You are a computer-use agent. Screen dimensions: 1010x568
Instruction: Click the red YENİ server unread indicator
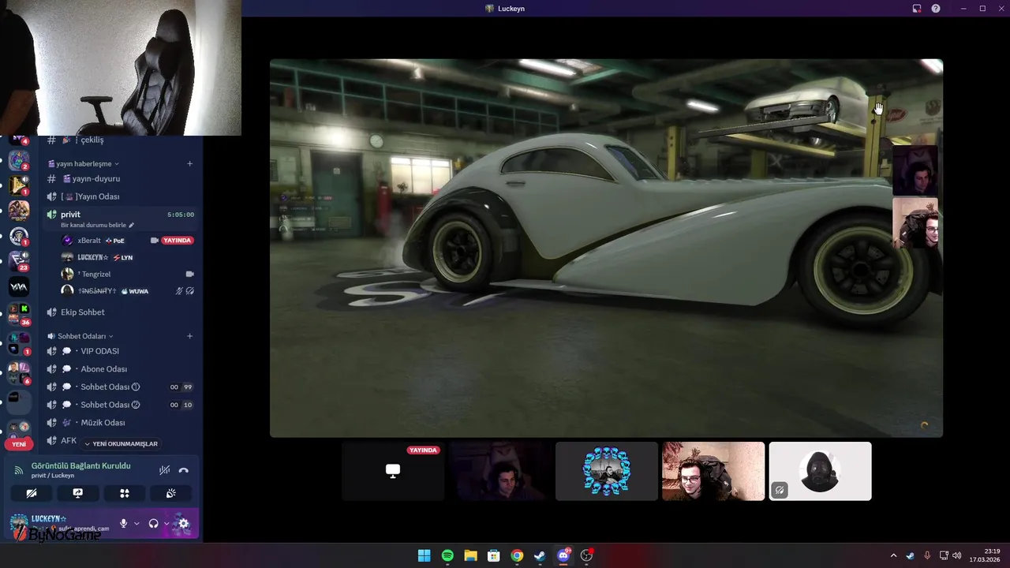click(19, 444)
